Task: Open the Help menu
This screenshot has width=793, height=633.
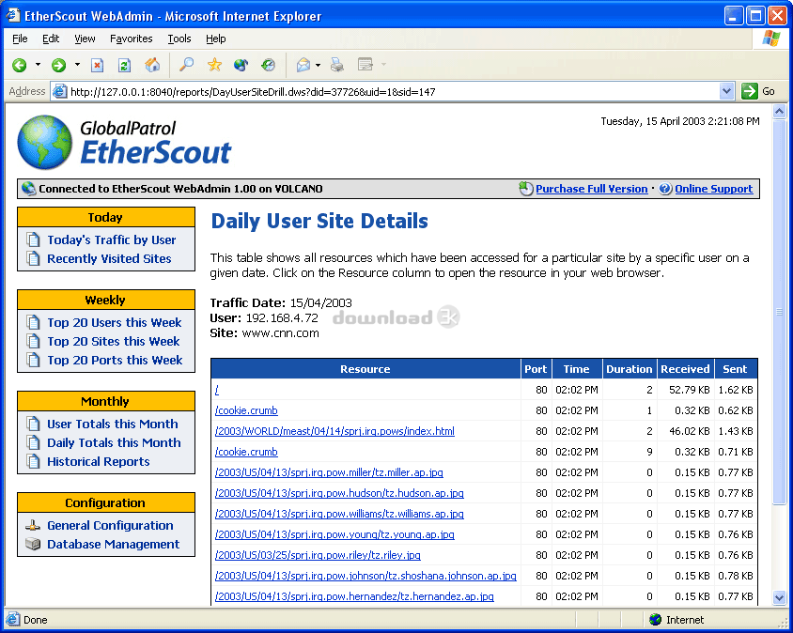Action: click(x=215, y=39)
